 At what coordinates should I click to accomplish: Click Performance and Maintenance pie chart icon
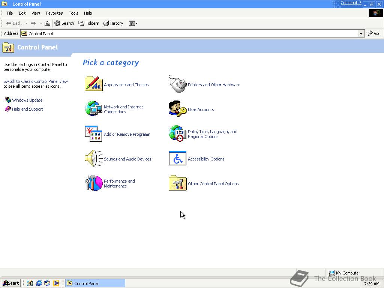pos(93,183)
